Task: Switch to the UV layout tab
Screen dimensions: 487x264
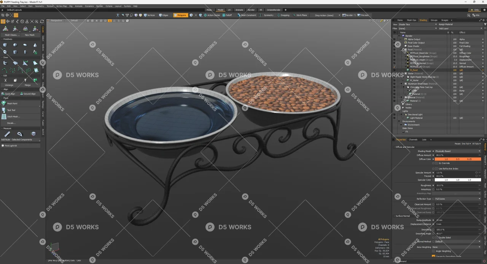Action: pyautogui.click(x=229, y=10)
